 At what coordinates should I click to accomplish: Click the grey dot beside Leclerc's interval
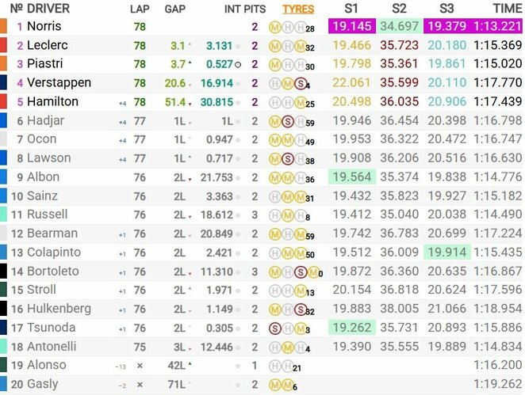click(238, 47)
